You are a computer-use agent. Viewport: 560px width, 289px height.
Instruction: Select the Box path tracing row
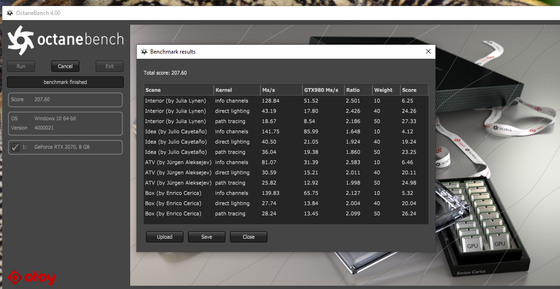click(286, 213)
